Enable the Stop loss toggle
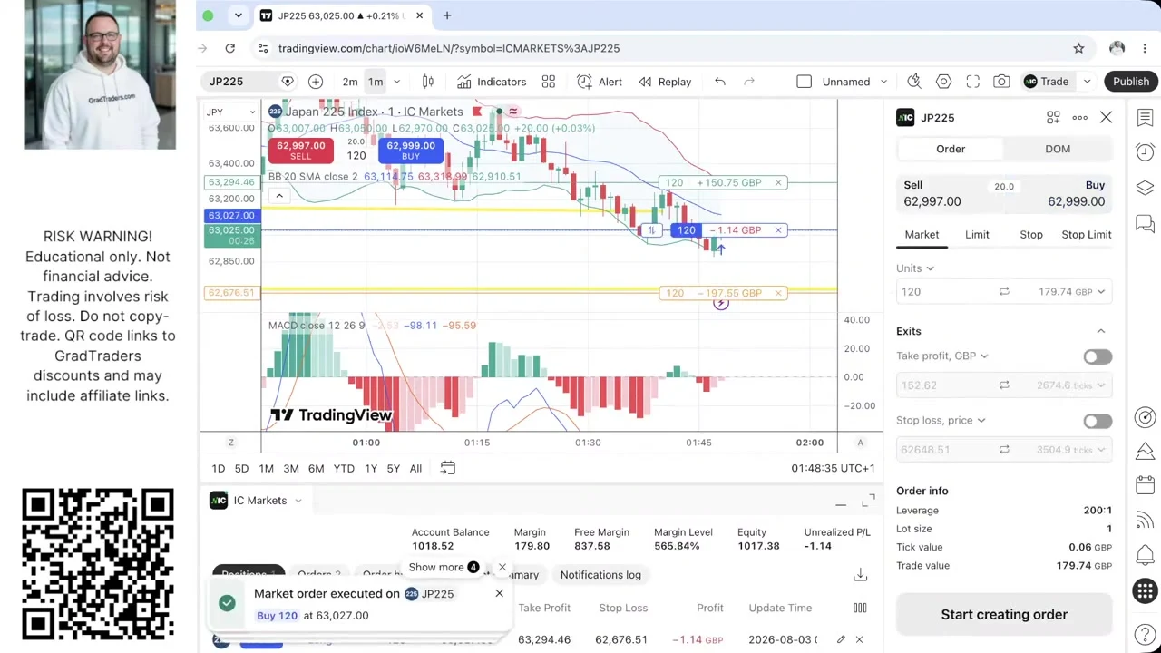Image resolution: width=1161 pixels, height=653 pixels. (1098, 421)
